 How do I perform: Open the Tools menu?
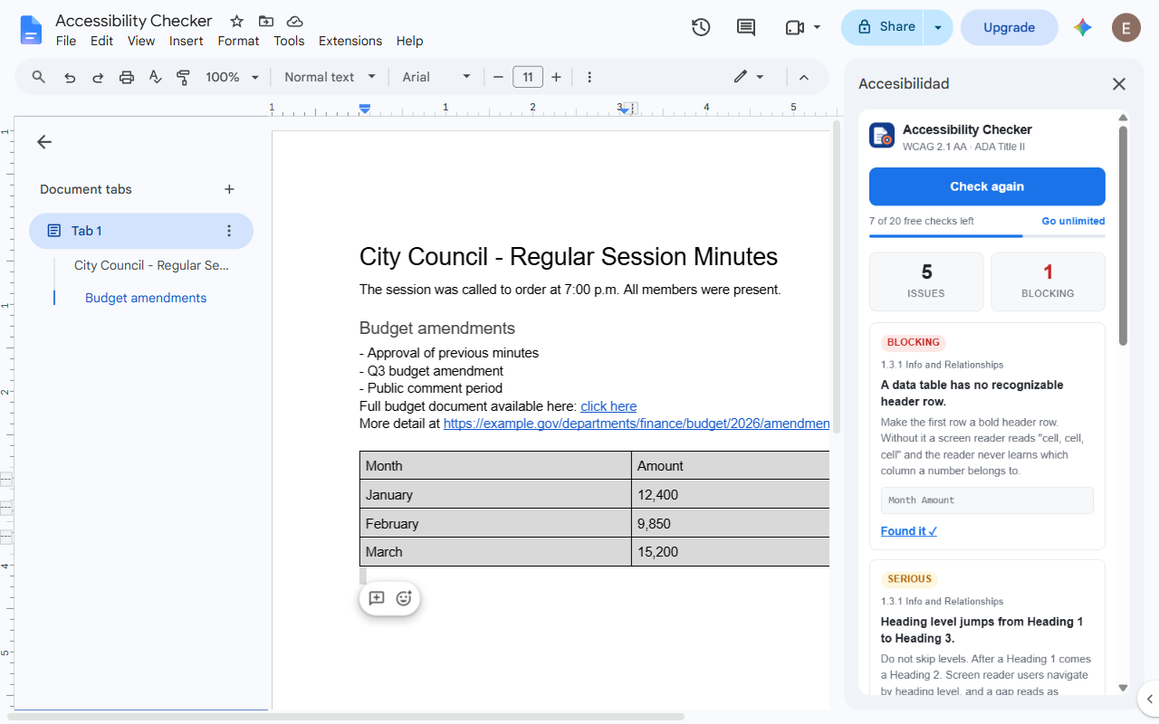[x=290, y=41]
